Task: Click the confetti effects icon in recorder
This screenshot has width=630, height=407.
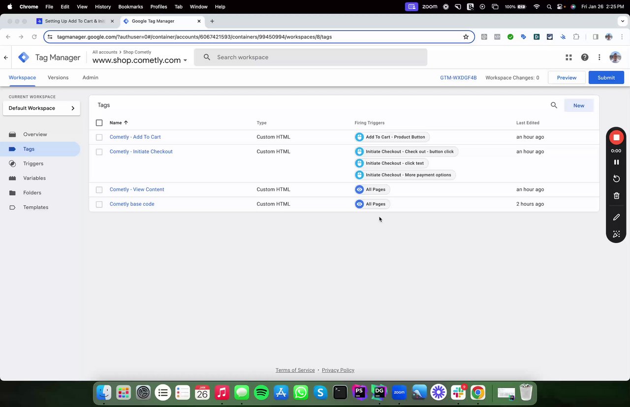Action: 616,234
